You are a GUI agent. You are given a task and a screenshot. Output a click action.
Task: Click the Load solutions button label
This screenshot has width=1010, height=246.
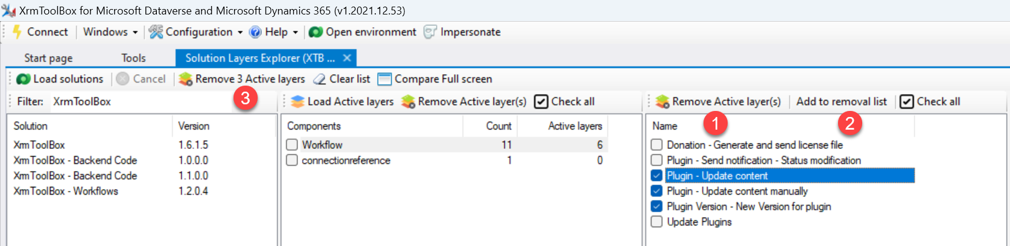click(x=68, y=79)
